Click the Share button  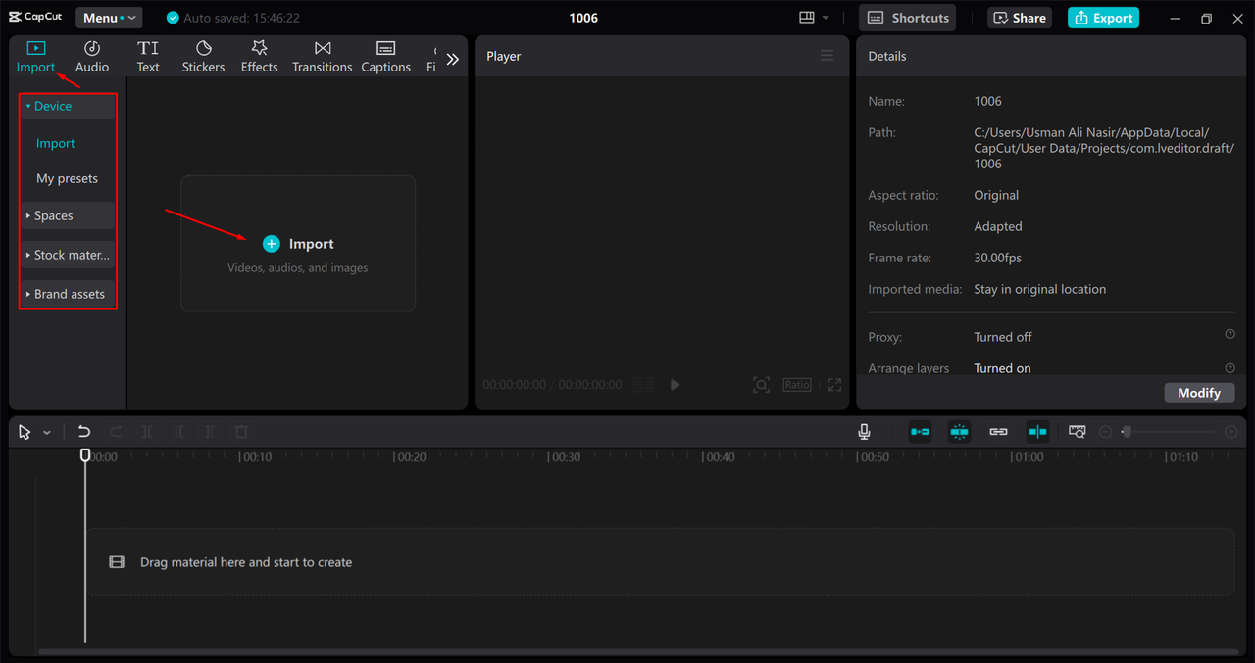click(1020, 18)
